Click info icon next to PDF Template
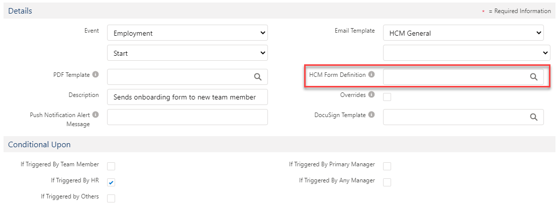Screen dimensions: 558x207 96,74
